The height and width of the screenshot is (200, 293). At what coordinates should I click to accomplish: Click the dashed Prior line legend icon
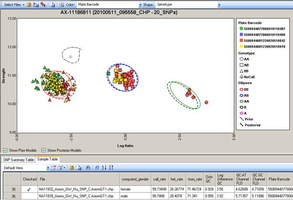[x=241, y=119]
